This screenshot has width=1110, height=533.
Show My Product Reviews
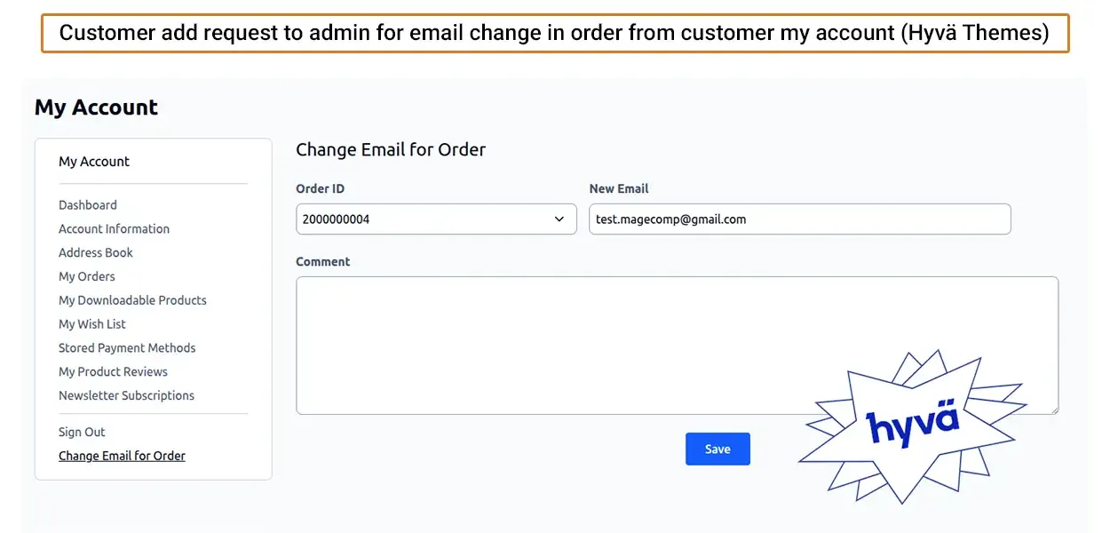pos(113,372)
